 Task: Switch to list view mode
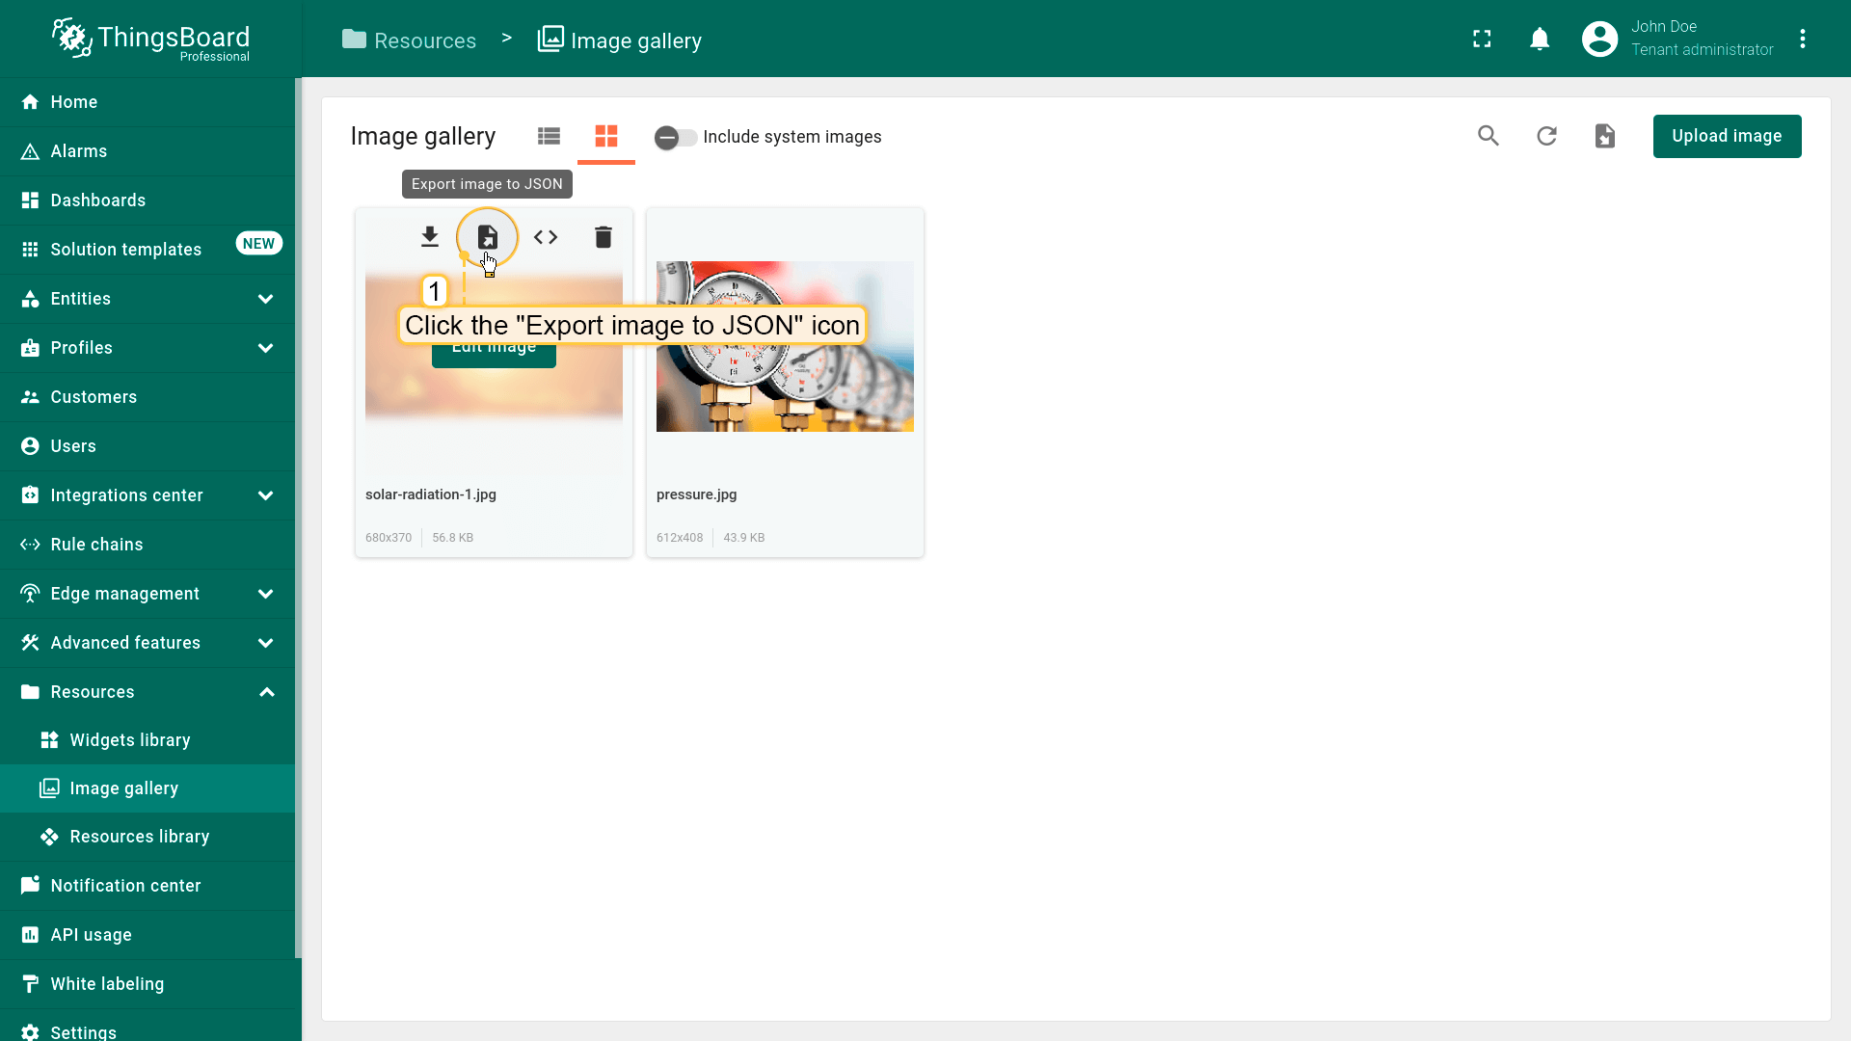tap(549, 136)
